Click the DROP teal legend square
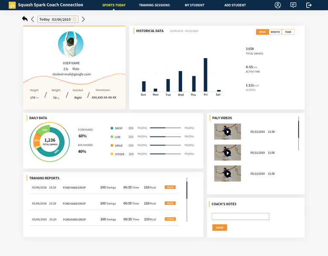 point(112,128)
